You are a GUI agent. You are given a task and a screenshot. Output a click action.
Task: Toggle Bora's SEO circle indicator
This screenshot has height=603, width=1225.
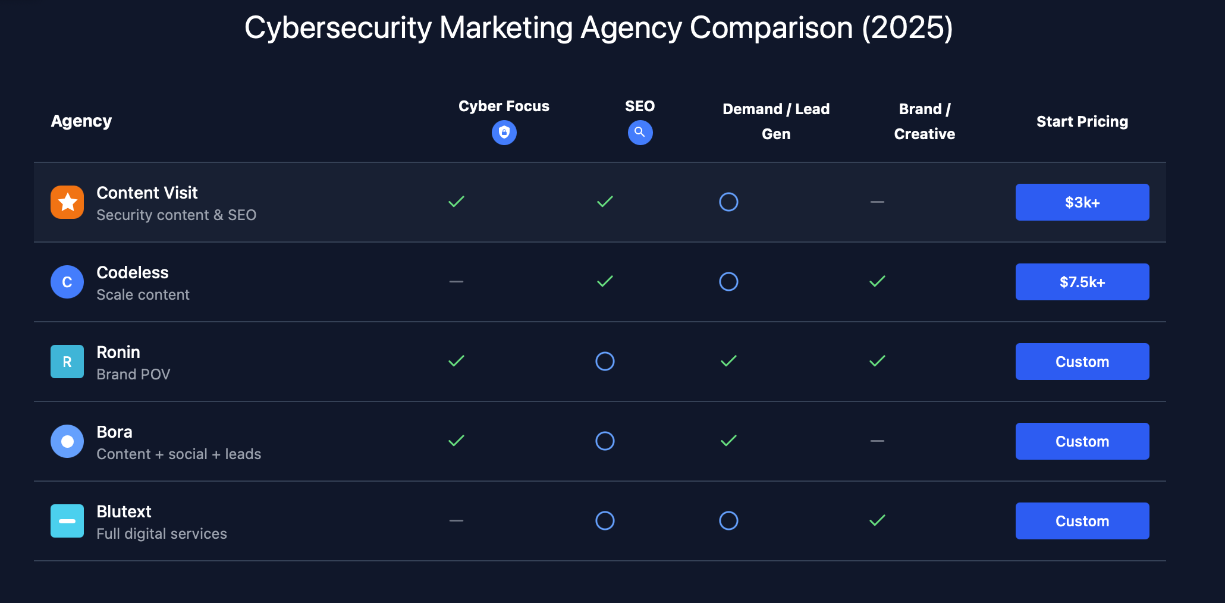(605, 441)
